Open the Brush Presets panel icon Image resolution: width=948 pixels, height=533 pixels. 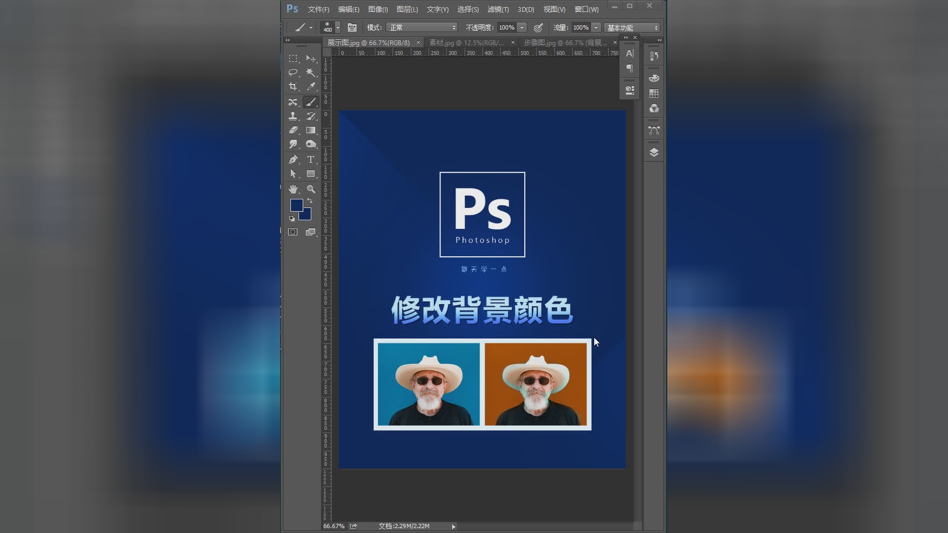pos(630,90)
